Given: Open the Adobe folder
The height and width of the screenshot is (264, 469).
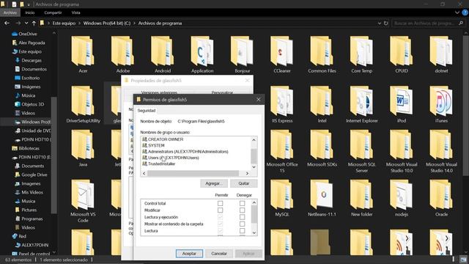Looking at the screenshot, I should [x=122, y=54].
